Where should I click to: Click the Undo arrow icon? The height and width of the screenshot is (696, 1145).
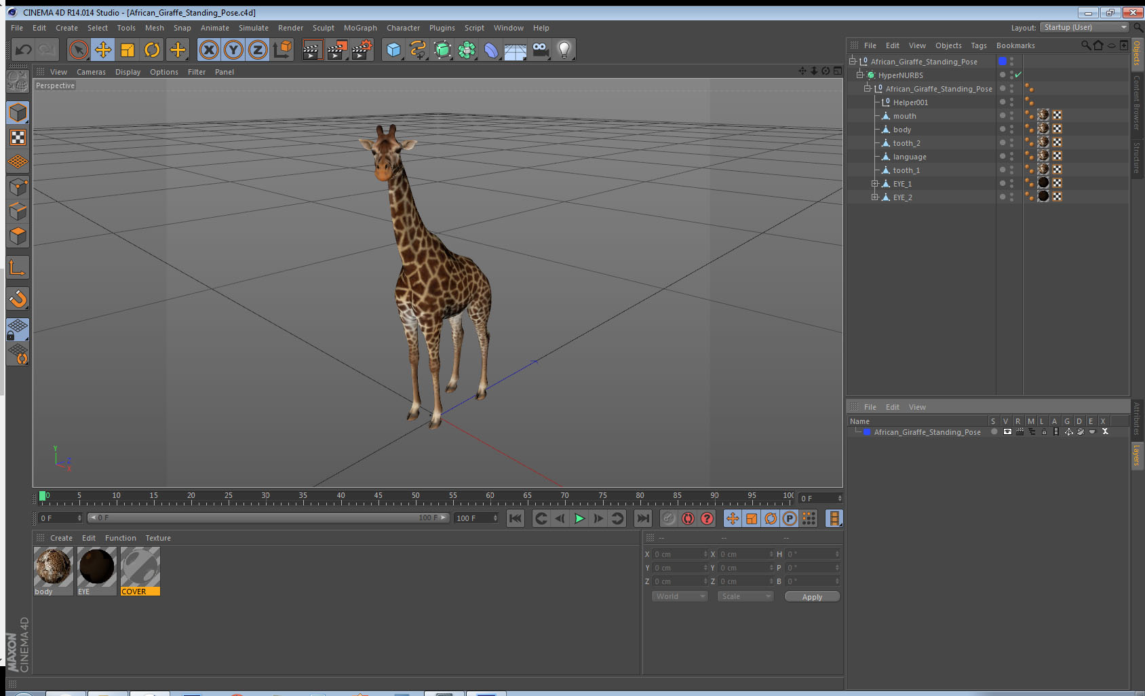point(24,50)
